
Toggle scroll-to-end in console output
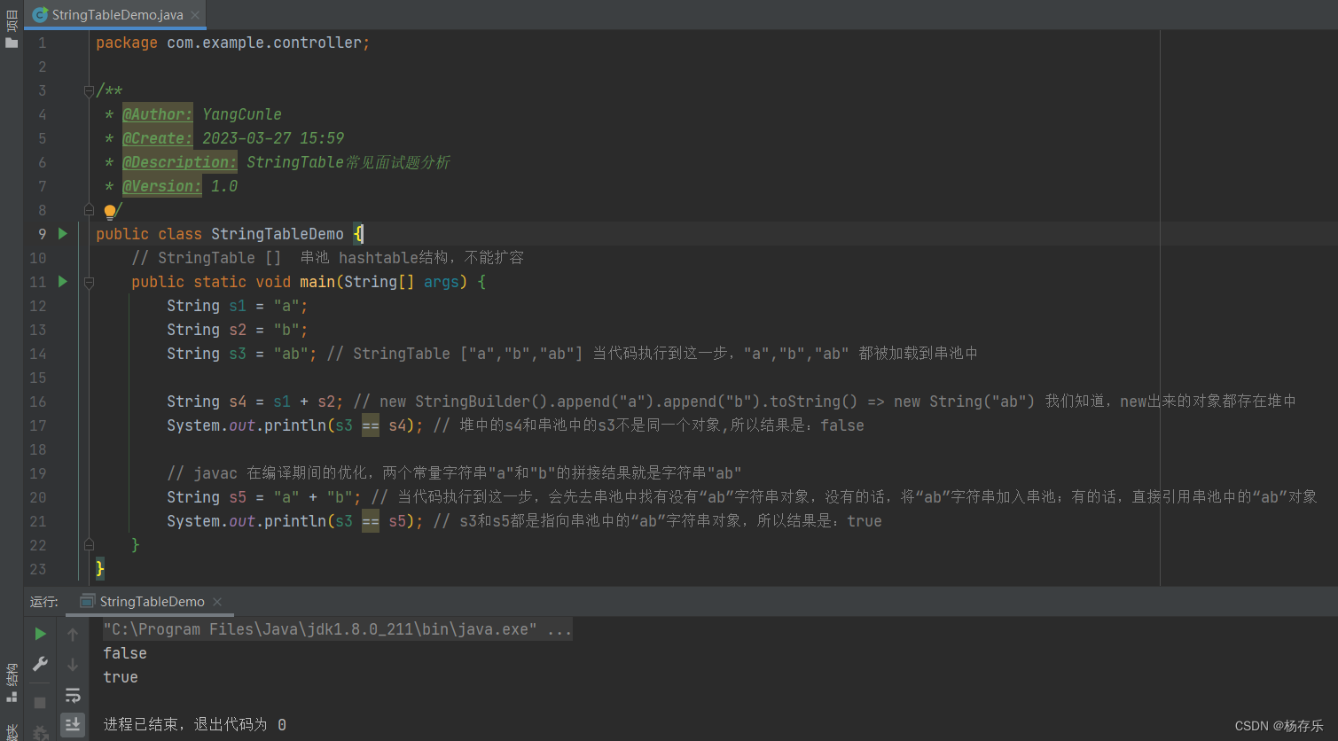[73, 725]
